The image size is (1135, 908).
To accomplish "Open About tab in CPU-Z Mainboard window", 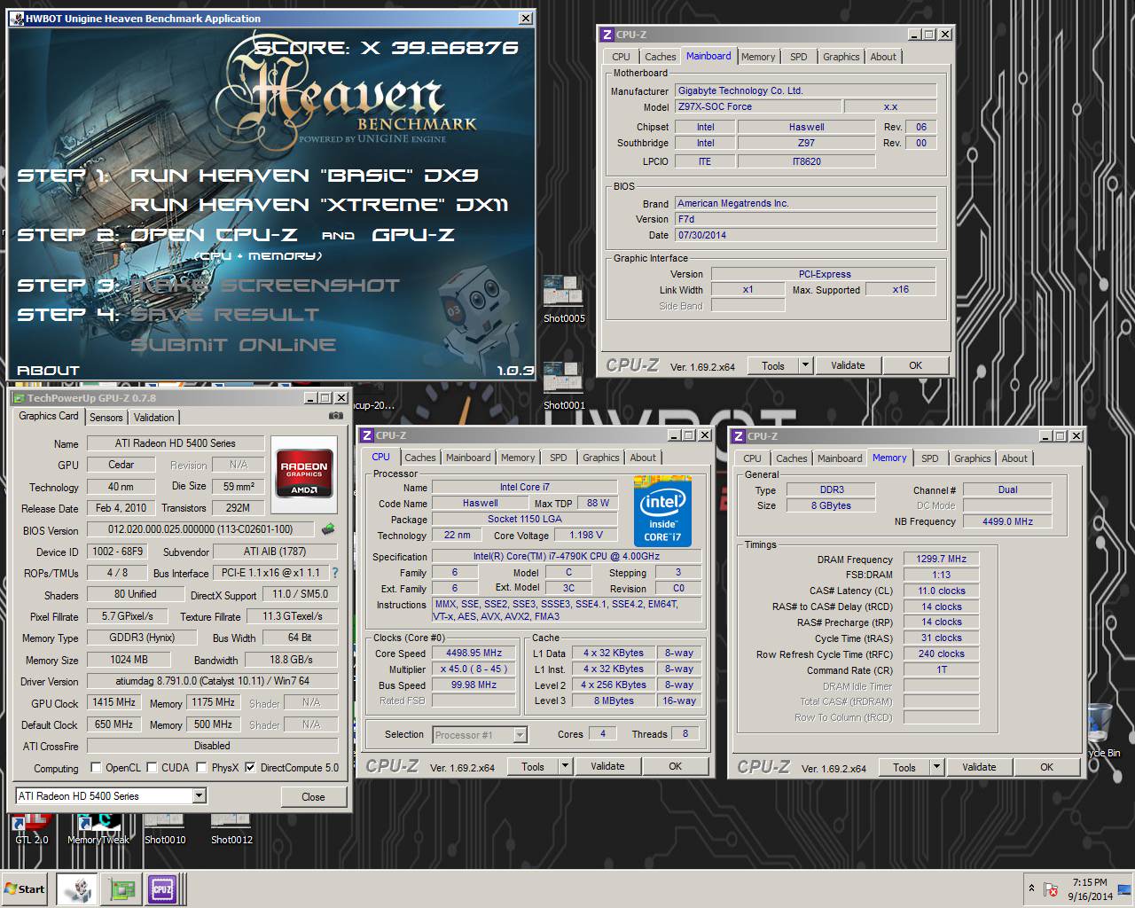I will 883,57.
